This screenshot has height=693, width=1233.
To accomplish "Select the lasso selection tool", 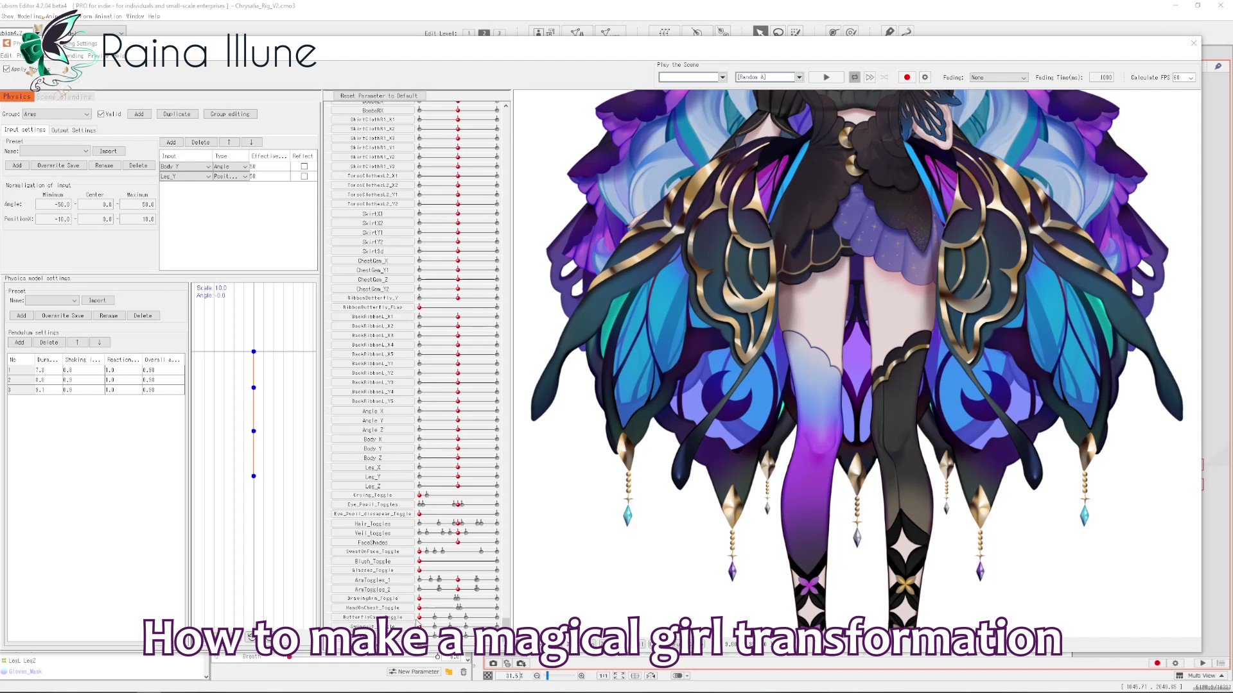I will [778, 32].
